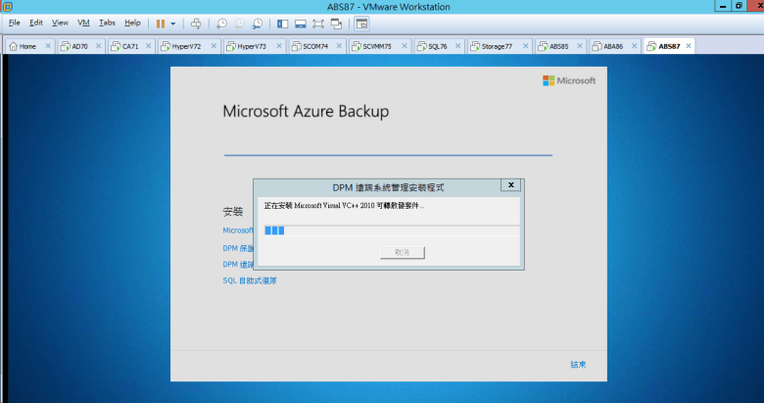Switch to the HyperV72 tab

(x=185, y=46)
